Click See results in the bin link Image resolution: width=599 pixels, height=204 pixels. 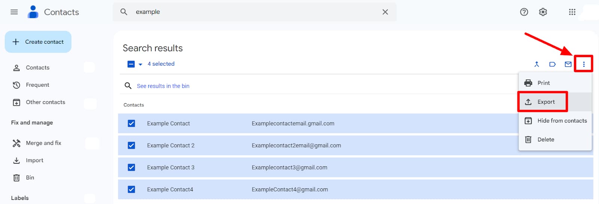pos(163,86)
